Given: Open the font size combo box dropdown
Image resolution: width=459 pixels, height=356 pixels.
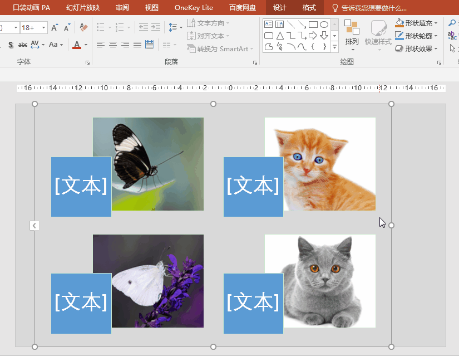Looking at the screenshot, I should [43, 27].
